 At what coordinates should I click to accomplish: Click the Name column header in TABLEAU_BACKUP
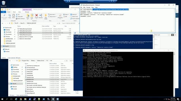[19, 26]
